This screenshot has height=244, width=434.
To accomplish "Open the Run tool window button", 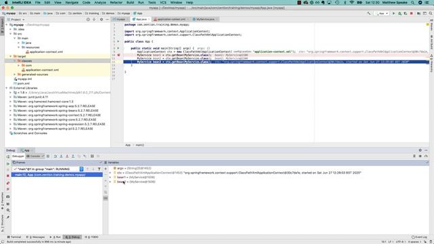I will click(56, 237).
